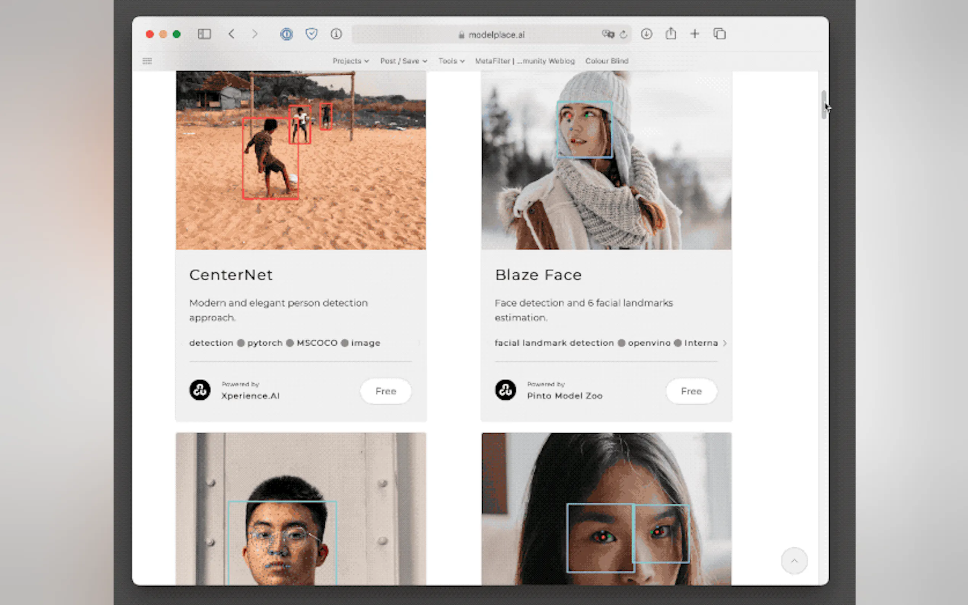
Task: Reload the page with refresh icon
Action: [623, 34]
